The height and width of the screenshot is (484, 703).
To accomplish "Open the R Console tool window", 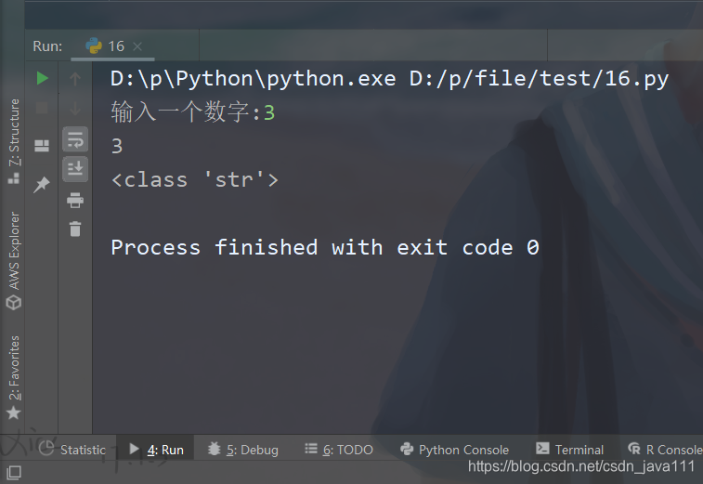I will click(665, 449).
